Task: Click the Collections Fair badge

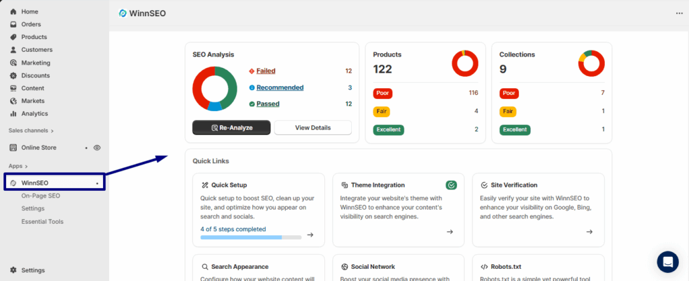Action: pos(509,112)
